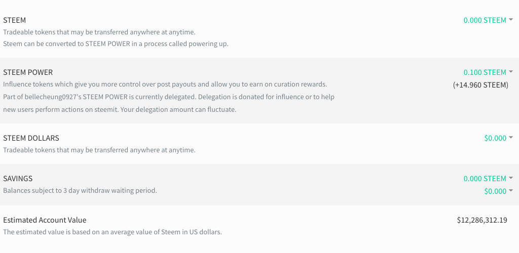519x253 pixels.
Task: Select the STEEM POWER section heading
Action: (28, 72)
